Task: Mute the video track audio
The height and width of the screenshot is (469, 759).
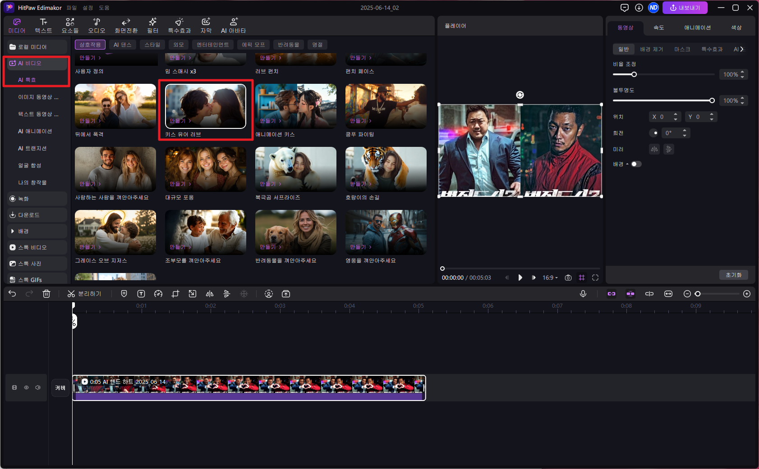Action: pyautogui.click(x=38, y=387)
